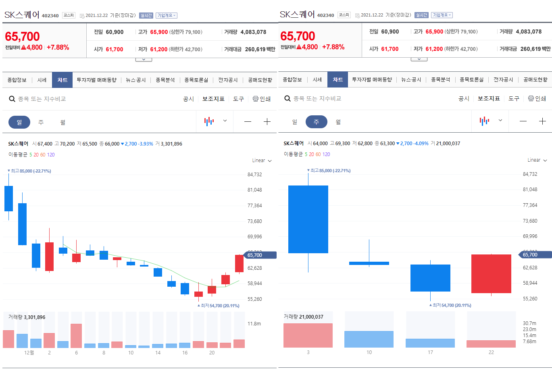Switch to 월 period in the weekly-chart panel
The height and width of the screenshot is (373, 552).
[338, 122]
